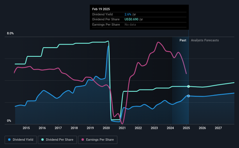Click the 2018 x-axis label
Image resolution: width=239 pixels, height=148 pixels.
[74, 128]
